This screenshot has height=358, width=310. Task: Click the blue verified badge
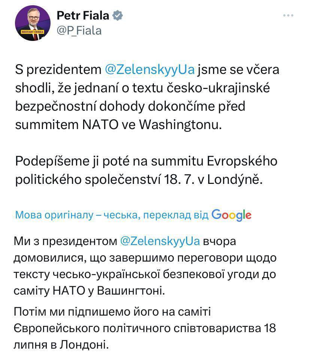(x=118, y=16)
